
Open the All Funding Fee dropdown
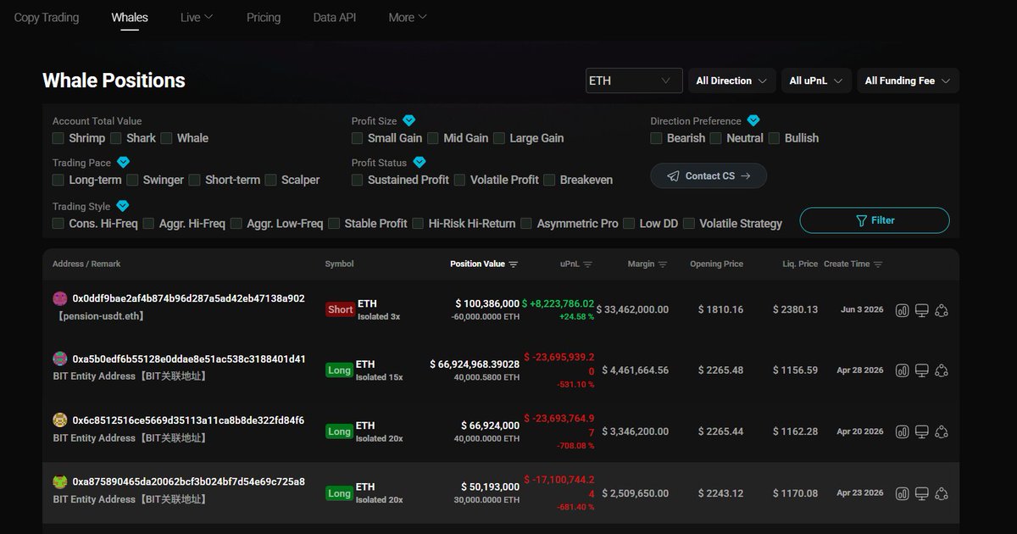(908, 81)
